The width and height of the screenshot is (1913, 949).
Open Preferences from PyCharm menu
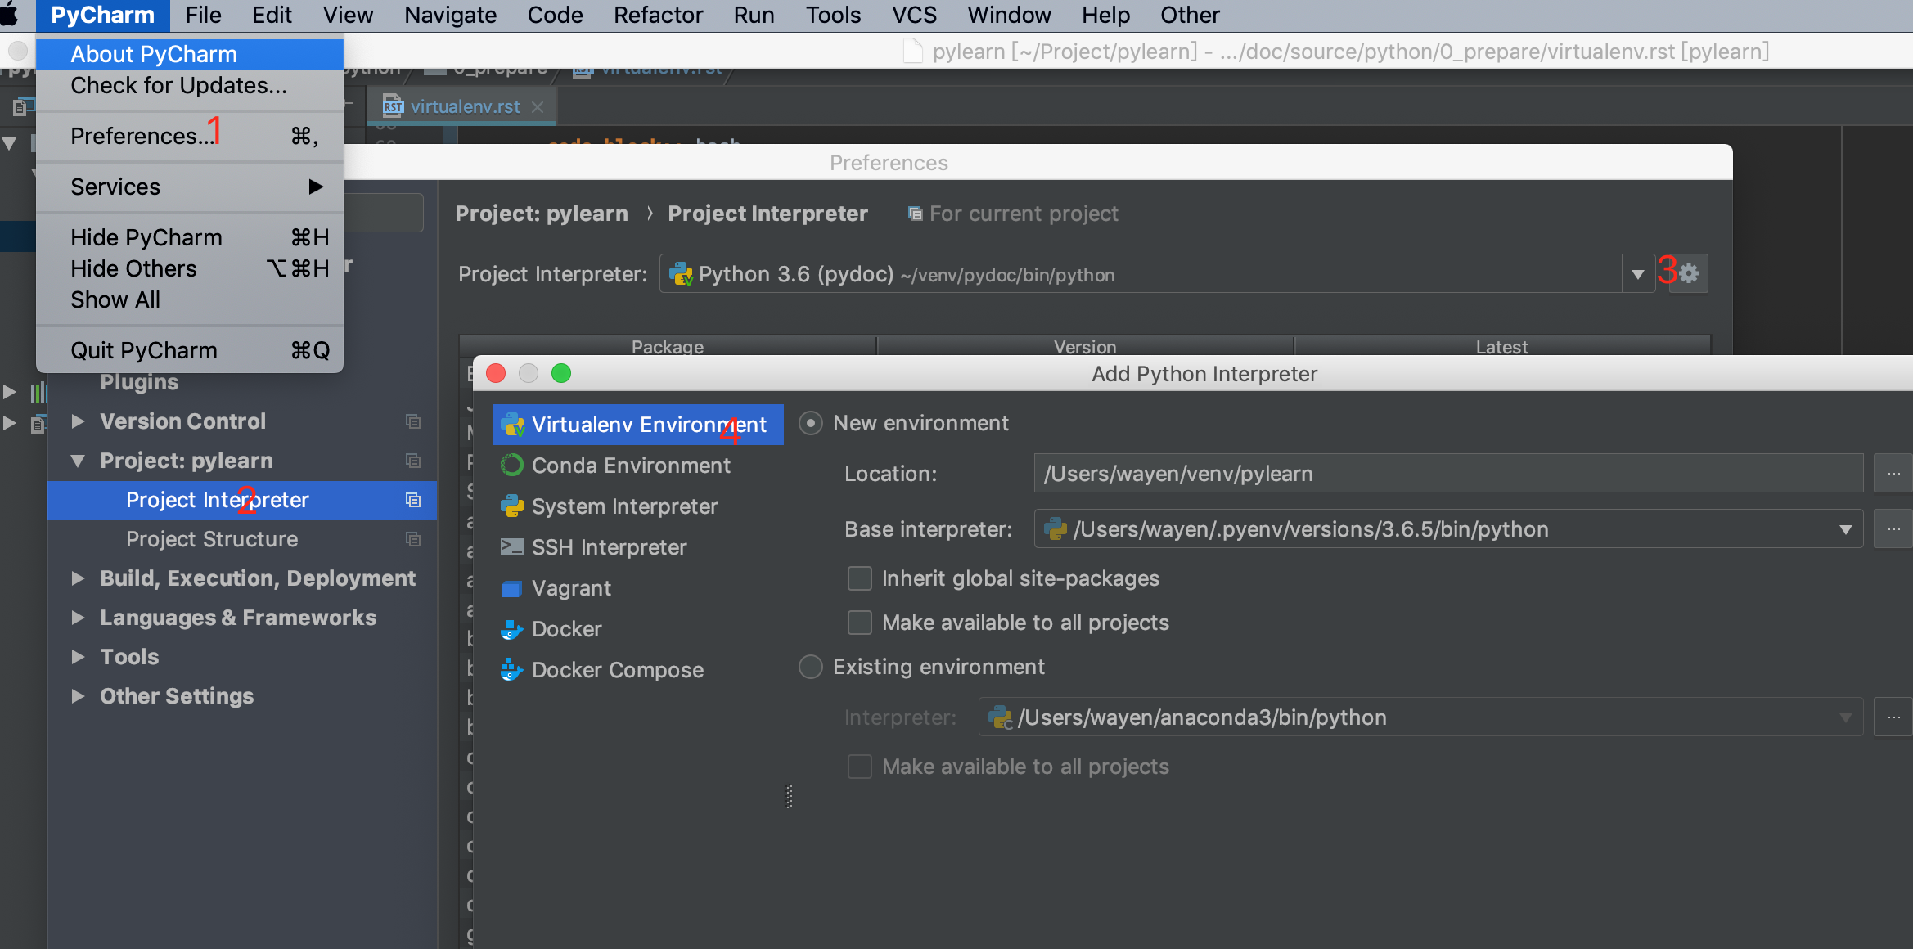coord(190,136)
